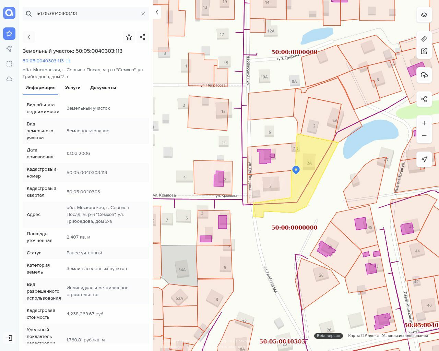
Task: Copy the cadastral number 50:05:0040303:113
Action: (x=68, y=61)
